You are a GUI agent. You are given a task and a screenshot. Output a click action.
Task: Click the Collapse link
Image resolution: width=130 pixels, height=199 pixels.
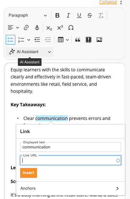[108, 2]
